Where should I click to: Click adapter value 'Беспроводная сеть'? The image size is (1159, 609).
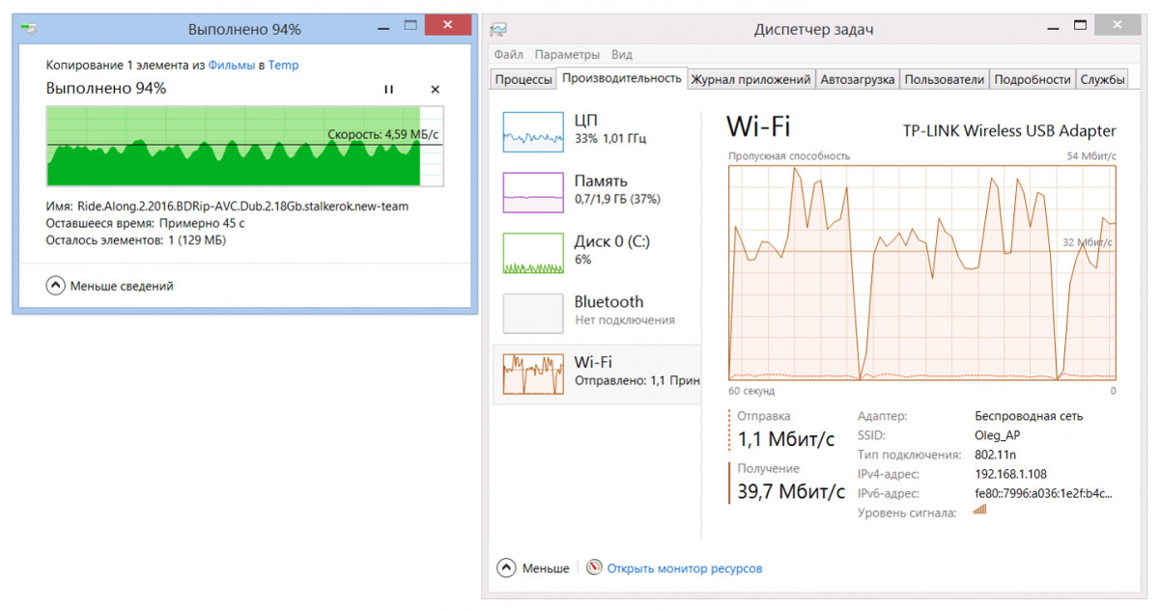(x=1030, y=416)
